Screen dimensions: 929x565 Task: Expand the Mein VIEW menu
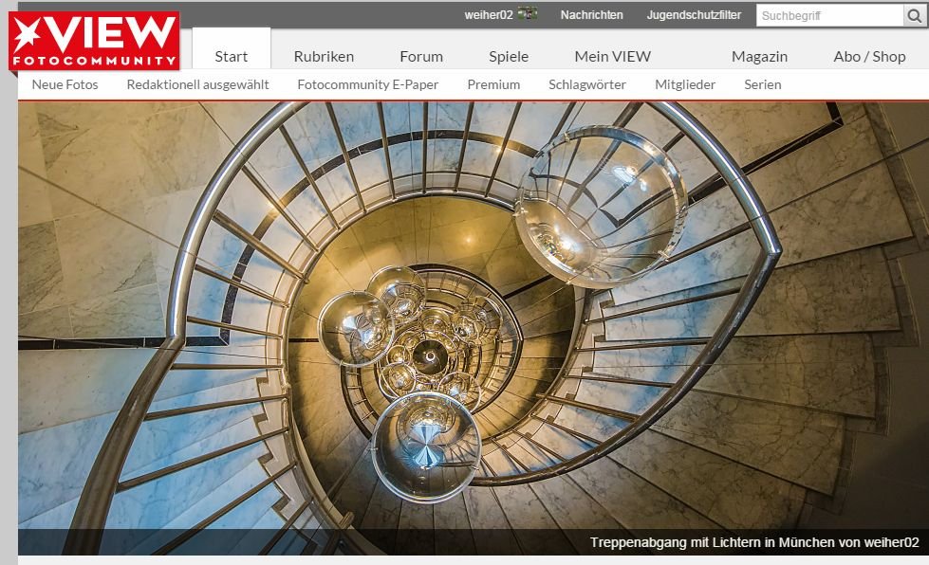tap(612, 56)
